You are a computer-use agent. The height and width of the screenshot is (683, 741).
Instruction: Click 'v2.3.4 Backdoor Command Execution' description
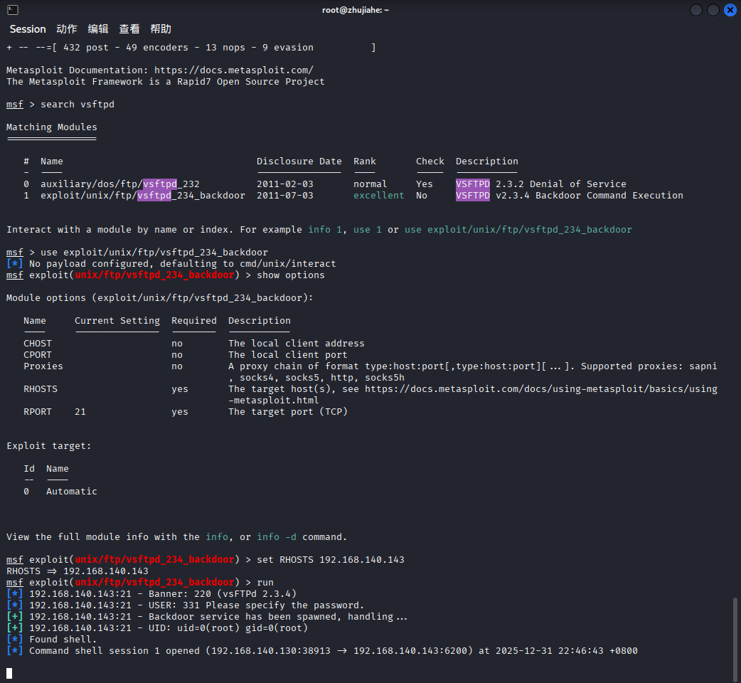pyautogui.click(x=590, y=195)
